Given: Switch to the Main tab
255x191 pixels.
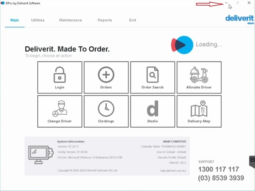Looking at the screenshot, I should point(14,20).
